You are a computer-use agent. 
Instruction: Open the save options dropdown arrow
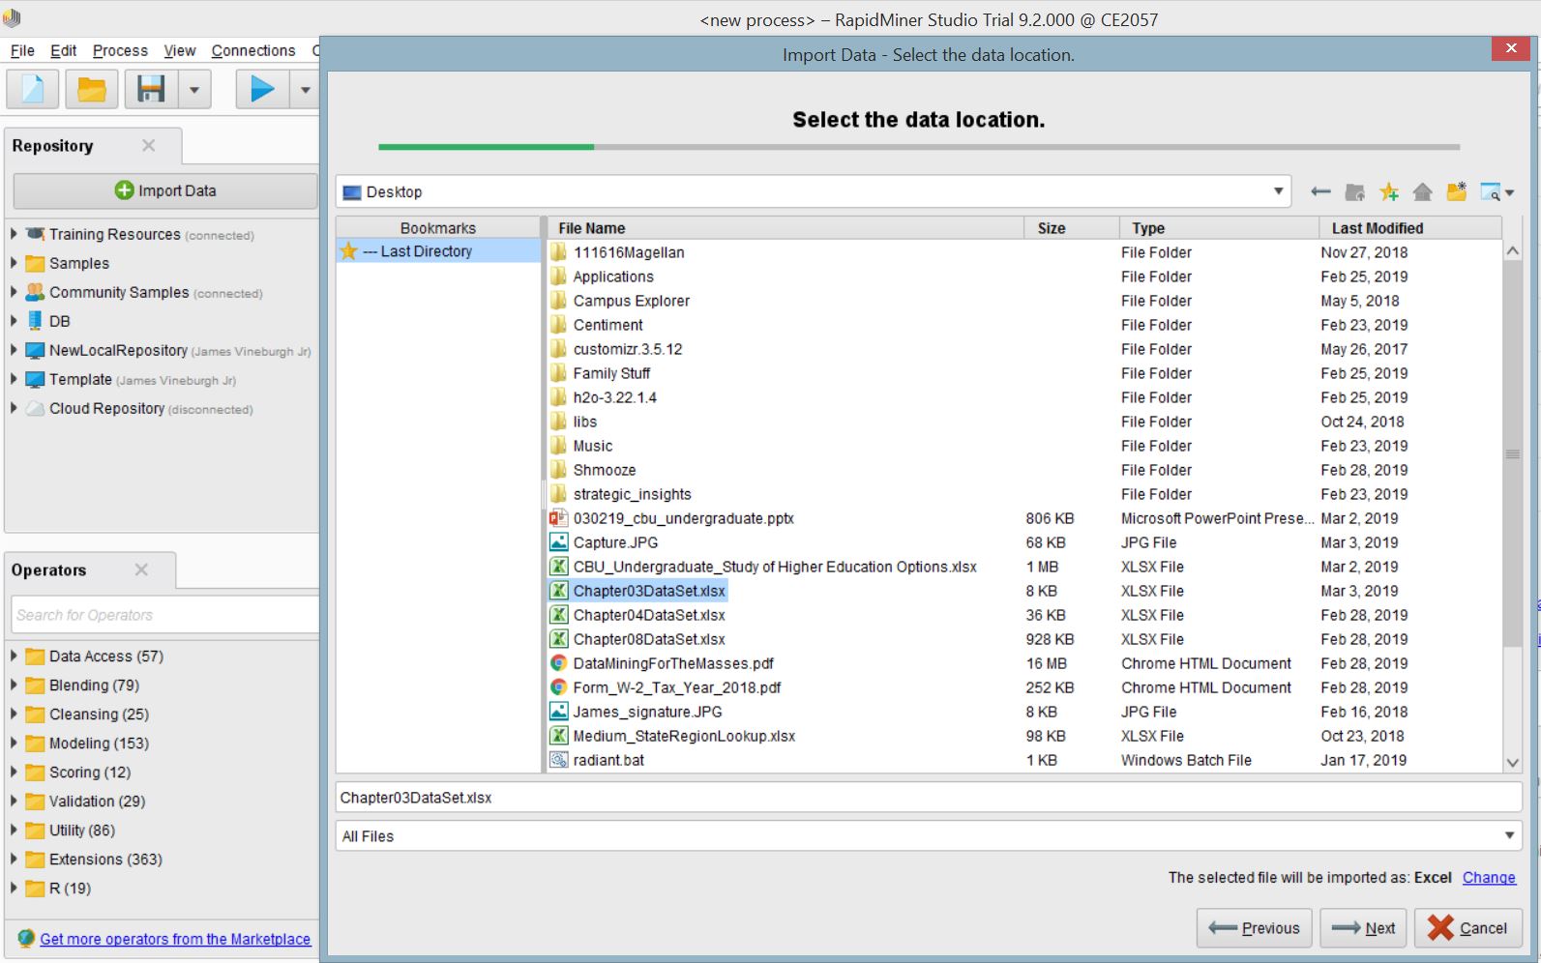coord(194,90)
